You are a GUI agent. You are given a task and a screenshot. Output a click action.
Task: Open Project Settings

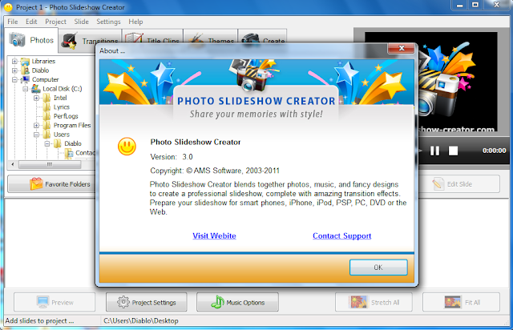[x=146, y=302]
